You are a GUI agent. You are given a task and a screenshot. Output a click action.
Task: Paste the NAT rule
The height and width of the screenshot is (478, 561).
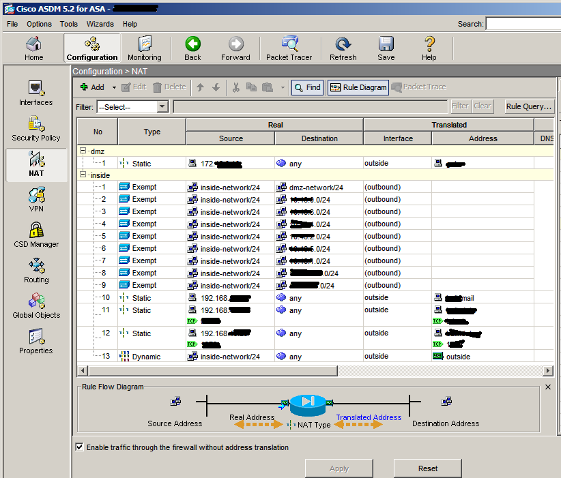(268, 87)
